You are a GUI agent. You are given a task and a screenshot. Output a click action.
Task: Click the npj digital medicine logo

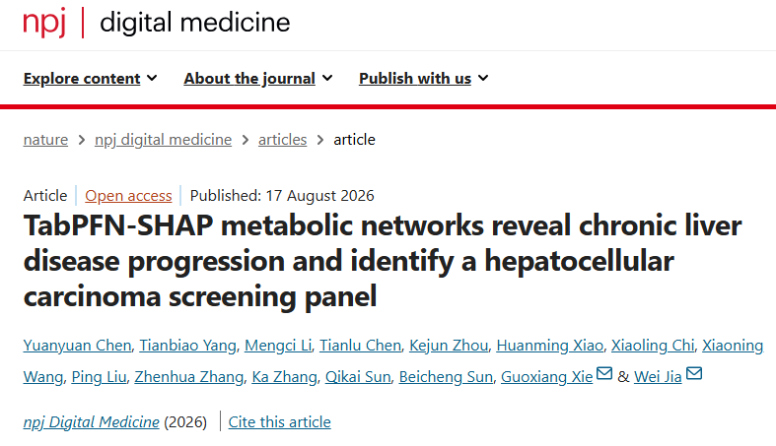tap(157, 23)
